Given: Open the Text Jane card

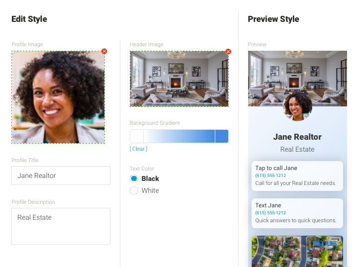Looking at the screenshot, I should [297, 213].
